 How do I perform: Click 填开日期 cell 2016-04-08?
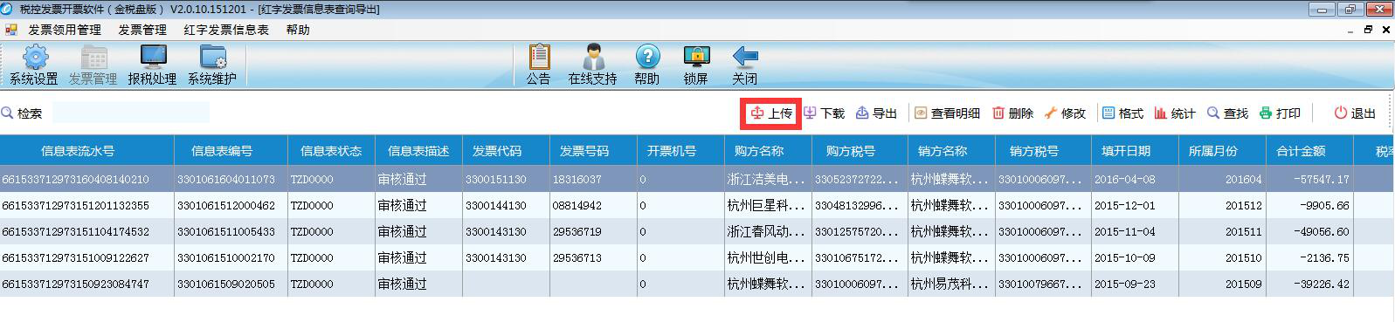click(x=1136, y=179)
